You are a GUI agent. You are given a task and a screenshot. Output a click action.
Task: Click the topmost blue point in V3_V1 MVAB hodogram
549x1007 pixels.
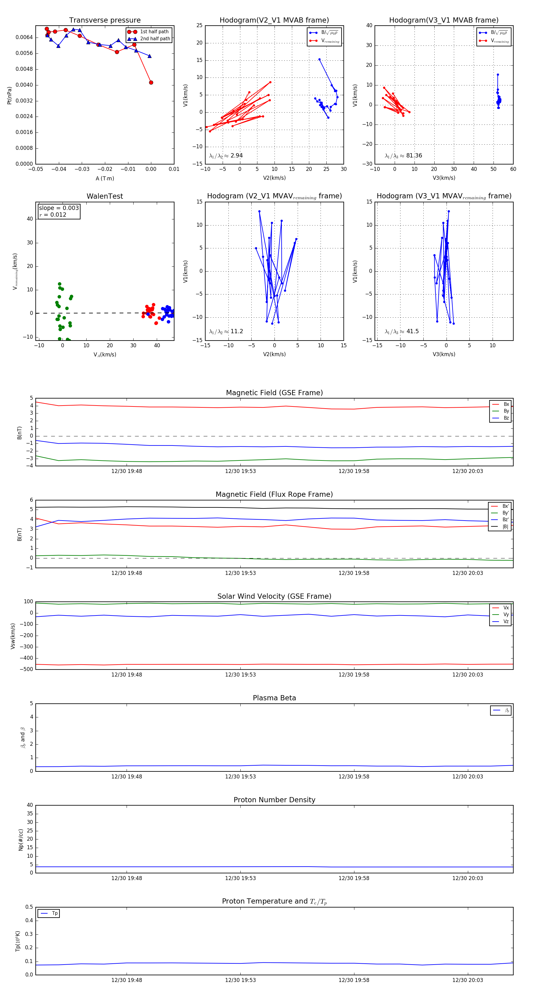[x=497, y=75]
